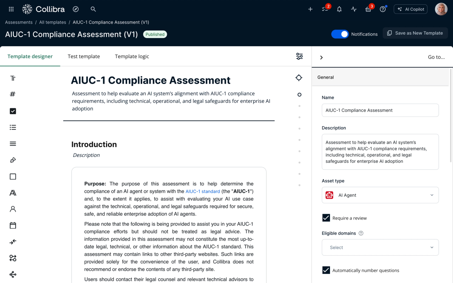Select the relation nodes element
Screen dimensions: 453x283
point(13,258)
